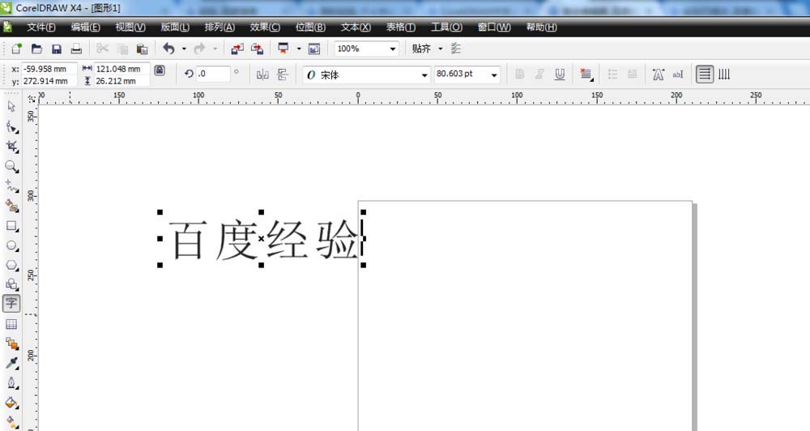The width and height of the screenshot is (810, 431).
Task: Set text direction to vertical
Action: [x=724, y=75]
